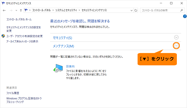Open Windows プログラム互換性のトラブルシューティング link

coord(24,100)
